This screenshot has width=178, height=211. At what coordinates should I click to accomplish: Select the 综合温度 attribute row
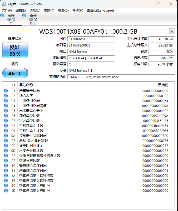tap(79, 96)
